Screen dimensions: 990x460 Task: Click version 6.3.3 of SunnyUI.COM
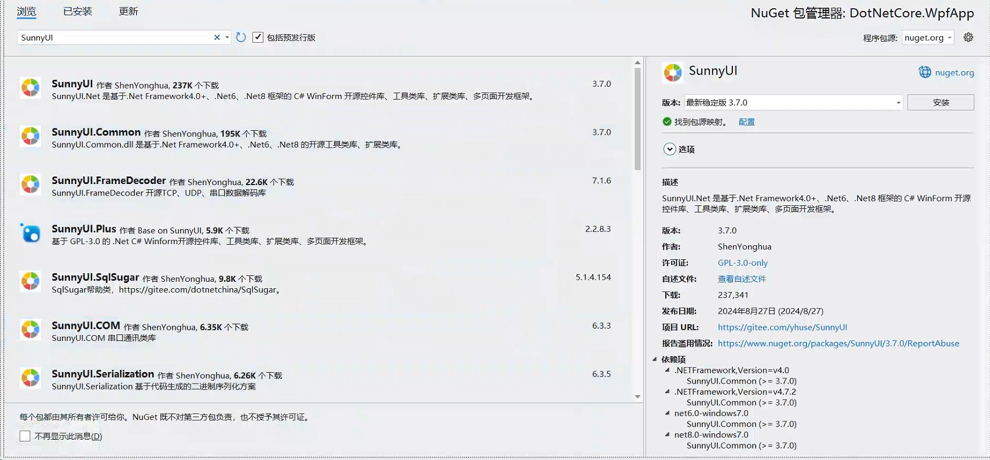(601, 326)
